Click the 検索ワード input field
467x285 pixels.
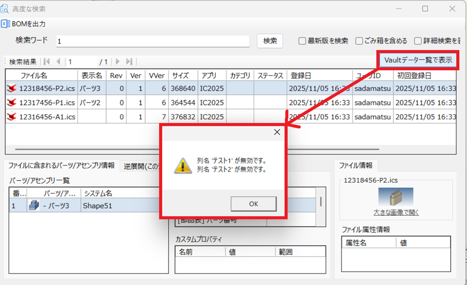click(x=153, y=41)
